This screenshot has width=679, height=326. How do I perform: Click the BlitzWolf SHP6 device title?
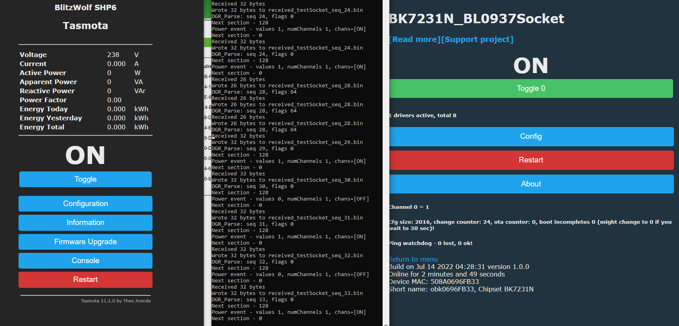click(x=86, y=7)
